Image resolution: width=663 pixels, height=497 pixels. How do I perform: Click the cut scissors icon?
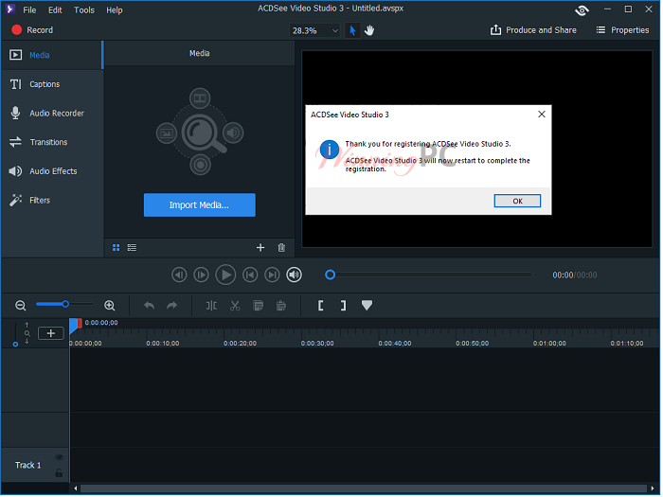(235, 306)
